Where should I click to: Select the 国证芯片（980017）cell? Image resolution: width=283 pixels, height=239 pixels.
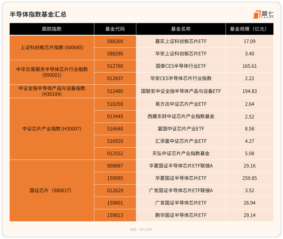pos(52,191)
